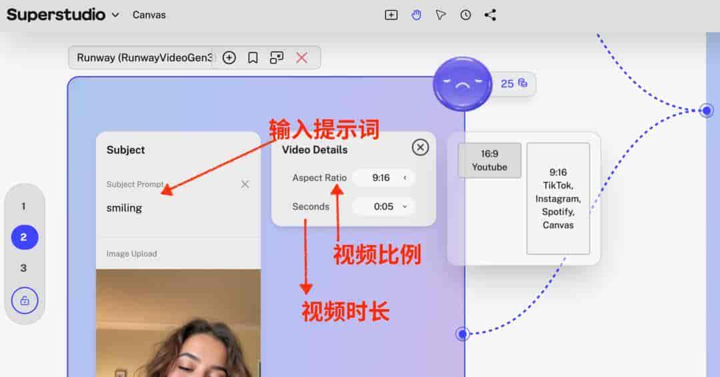Click the connector dot on purple card edge
The height and width of the screenshot is (377, 720).
pos(463,334)
